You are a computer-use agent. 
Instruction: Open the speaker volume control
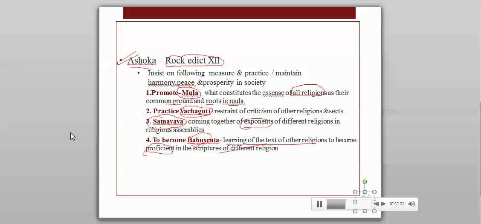click(411, 204)
